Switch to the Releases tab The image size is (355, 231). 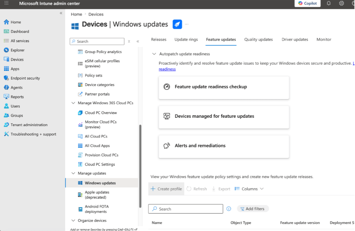click(159, 39)
